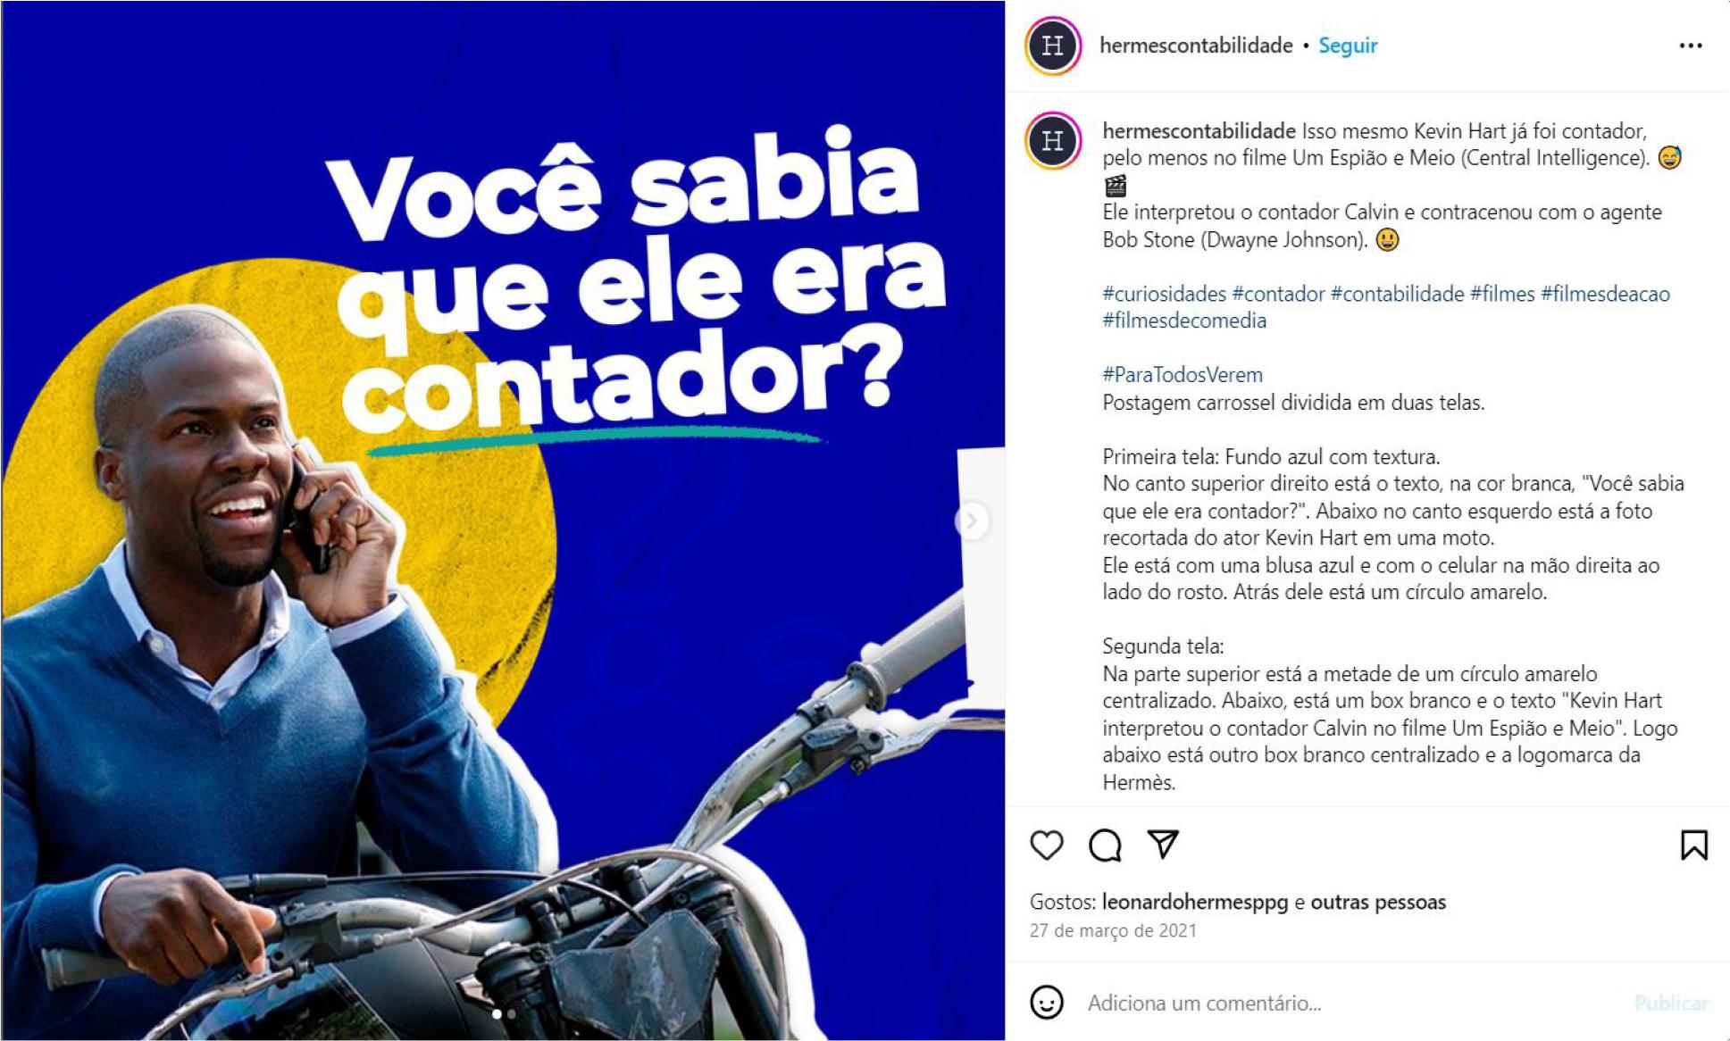Follow the account via Seguir

pos(1348,46)
